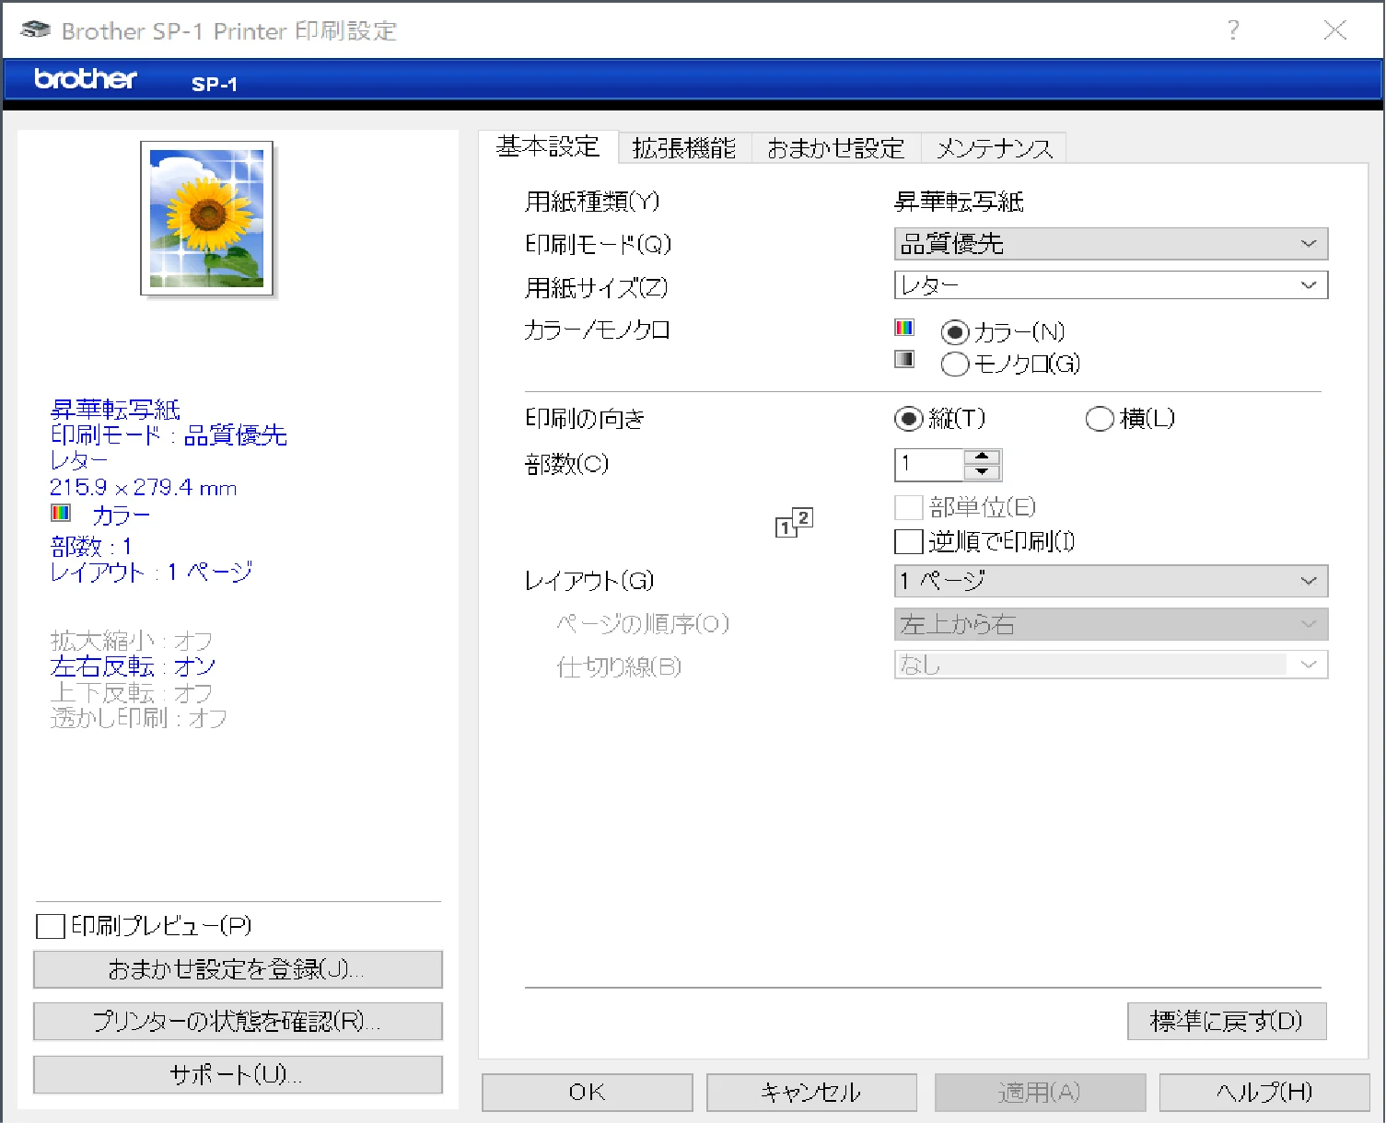The width and height of the screenshot is (1386, 1123).
Task: Click the sunflower page preview thumbnail
Action: pos(207,219)
